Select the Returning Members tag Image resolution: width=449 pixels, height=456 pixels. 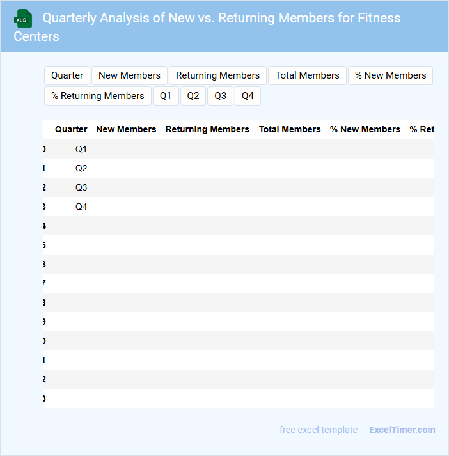click(217, 75)
